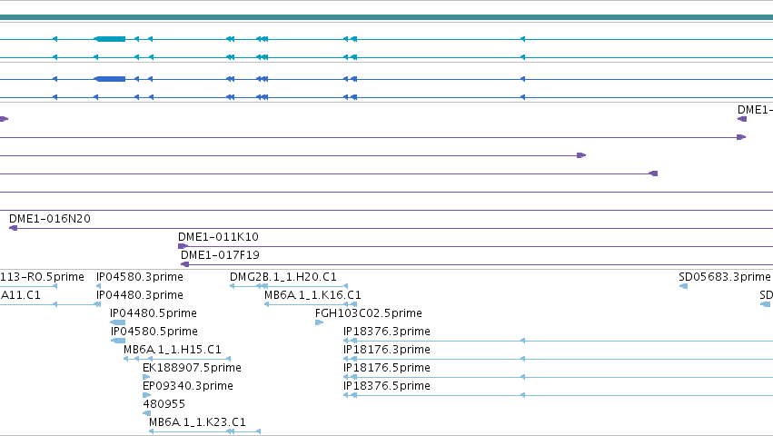This screenshot has height=436, width=773.
Task: Click the SD05683.3prime label
Action: 725,277
